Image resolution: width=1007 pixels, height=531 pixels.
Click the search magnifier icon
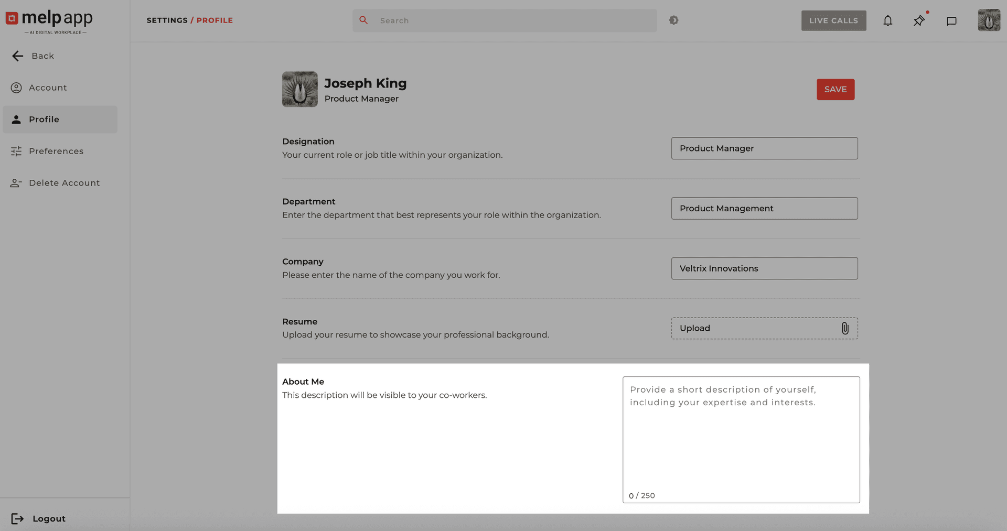coord(363,20)
